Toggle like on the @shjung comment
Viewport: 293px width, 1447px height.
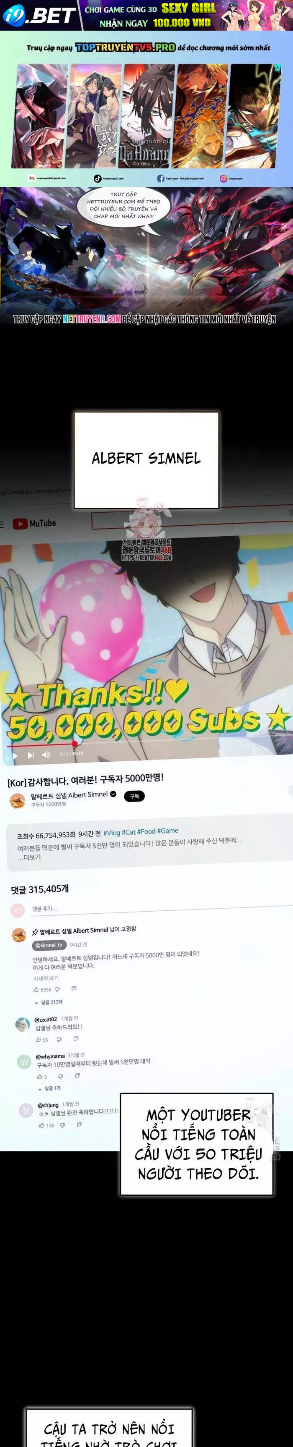pos(42,1125)
